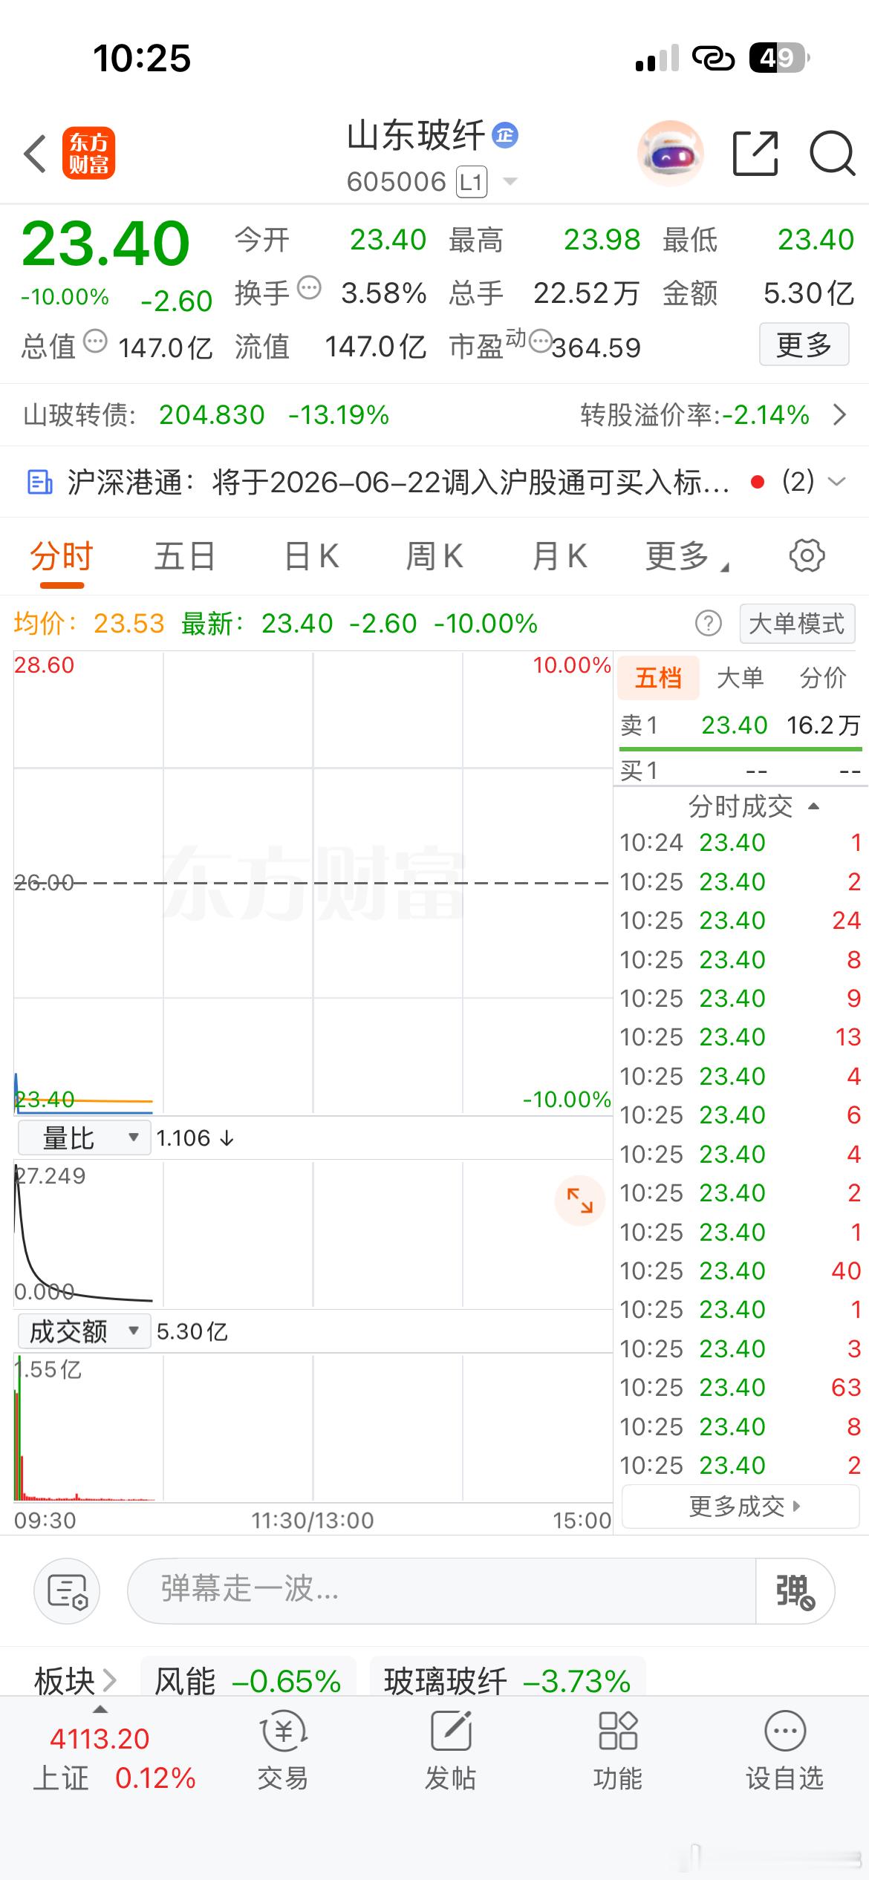The height and width of the screenshot is (1880, 869).
Task: Open 成交额 indicator dropdown
Action: [83, 1331]
